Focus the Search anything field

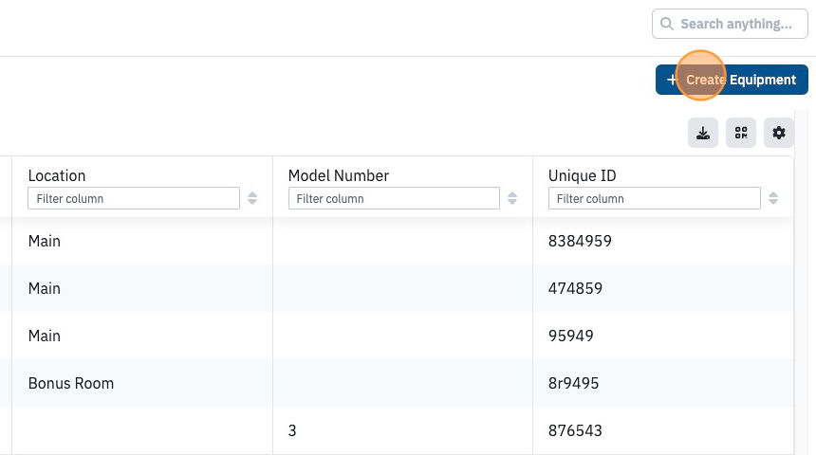[x=730, y=24]
